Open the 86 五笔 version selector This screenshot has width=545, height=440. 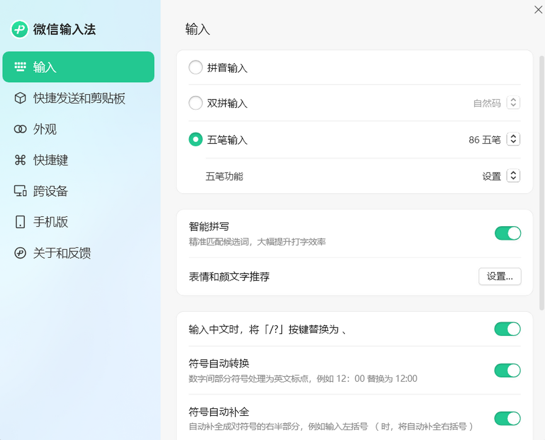point(513,139)
